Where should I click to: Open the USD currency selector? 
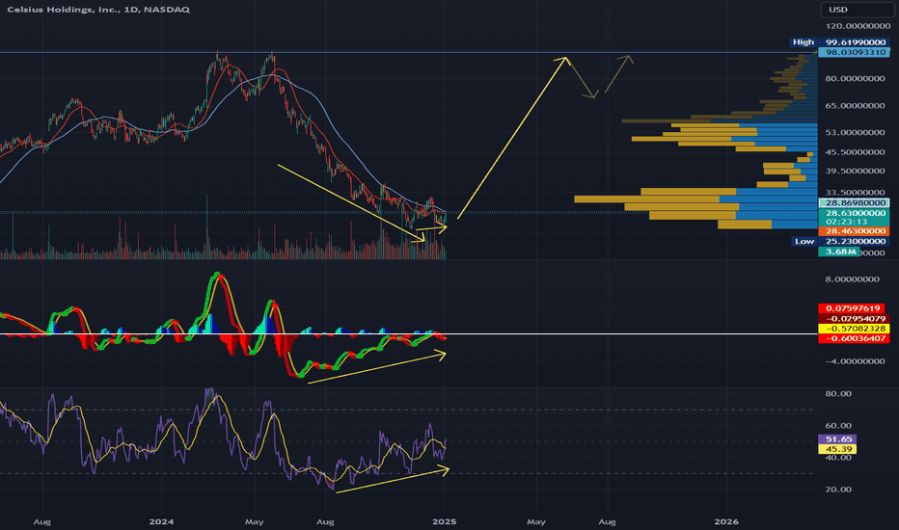click(856, 10)
